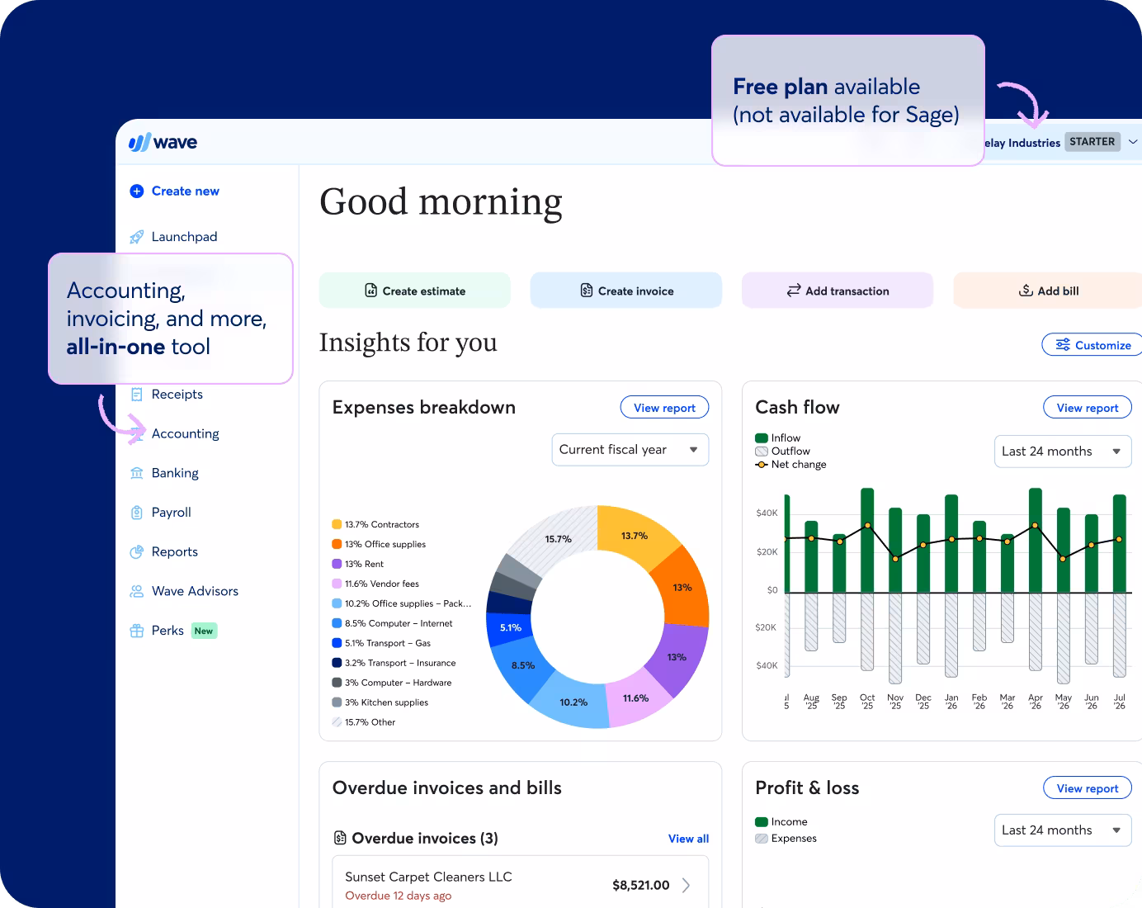The width and height of the screenshot is (1142, 908).
Task: Click the $8,521.00 invoice amount
Action: [641, 885]
